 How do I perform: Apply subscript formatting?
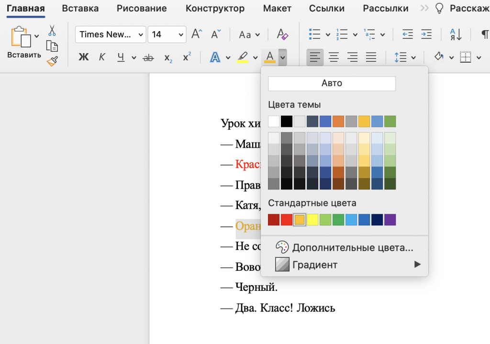point(168,58)
